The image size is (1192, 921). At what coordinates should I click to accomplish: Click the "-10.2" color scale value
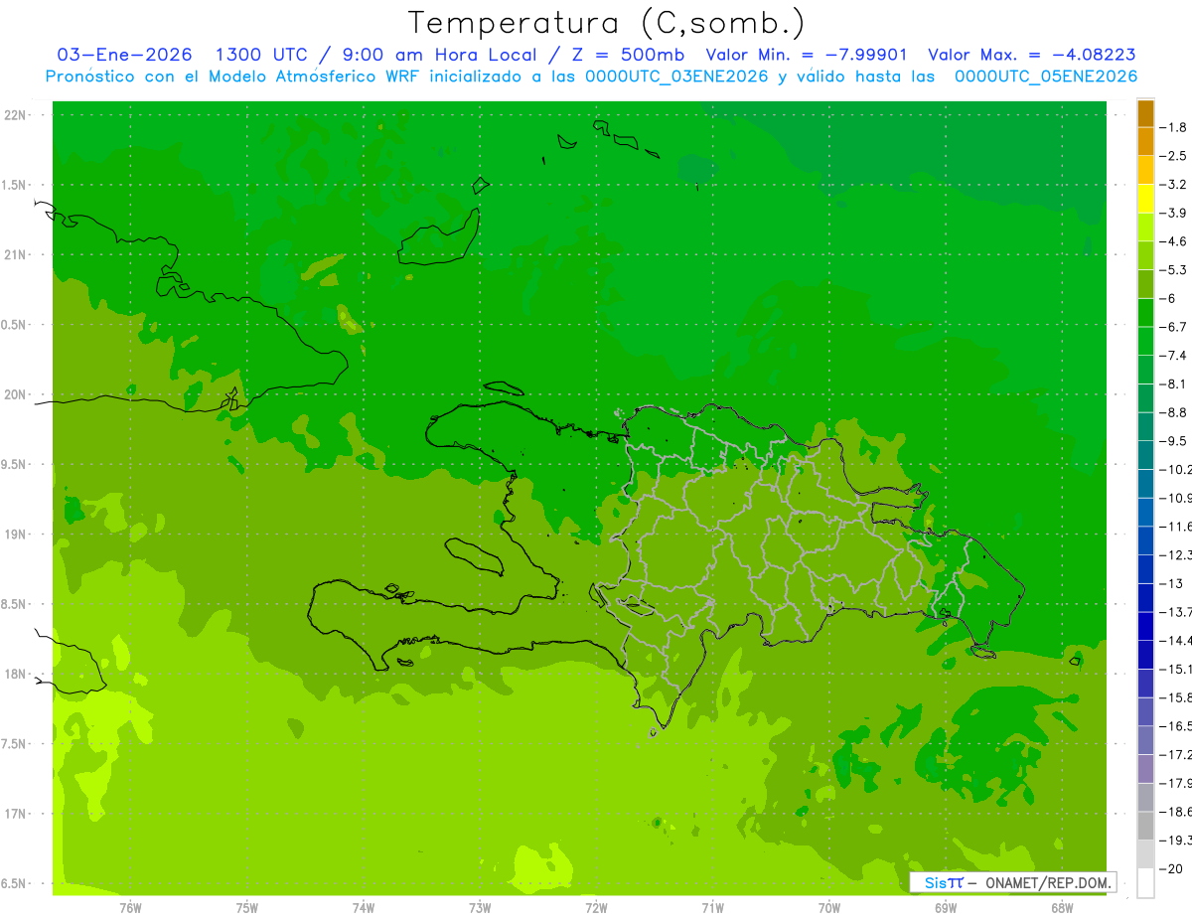[x=1175, y=469]
